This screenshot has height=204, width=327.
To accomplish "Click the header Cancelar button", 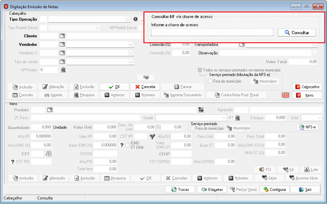I will (145, 87).
